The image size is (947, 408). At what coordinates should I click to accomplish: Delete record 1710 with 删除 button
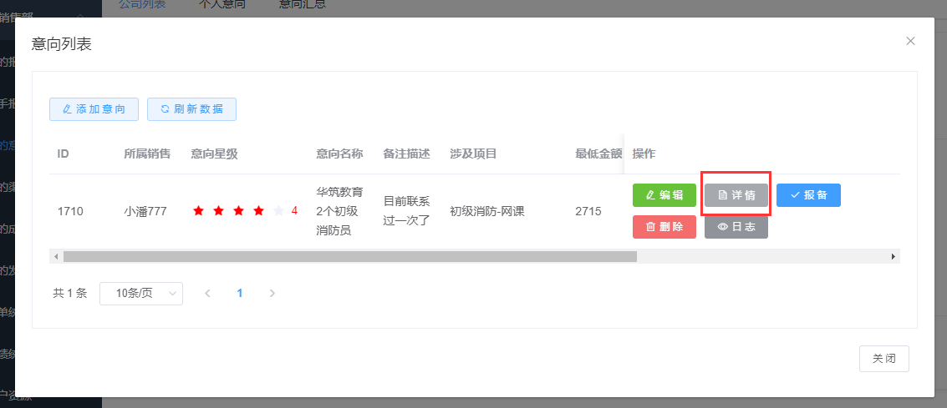click(x=664, y=227)
